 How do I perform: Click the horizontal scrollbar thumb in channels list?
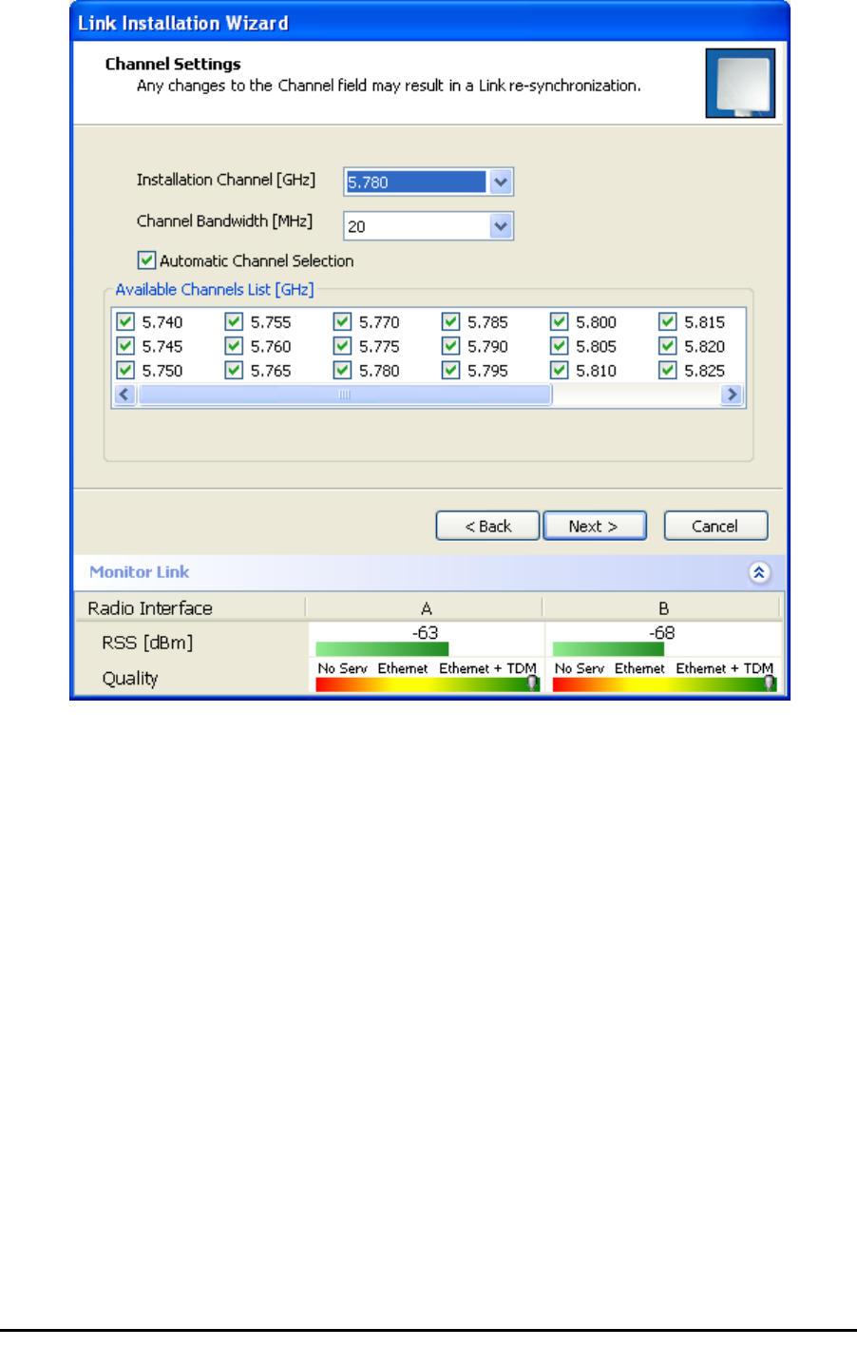(345, 394)
